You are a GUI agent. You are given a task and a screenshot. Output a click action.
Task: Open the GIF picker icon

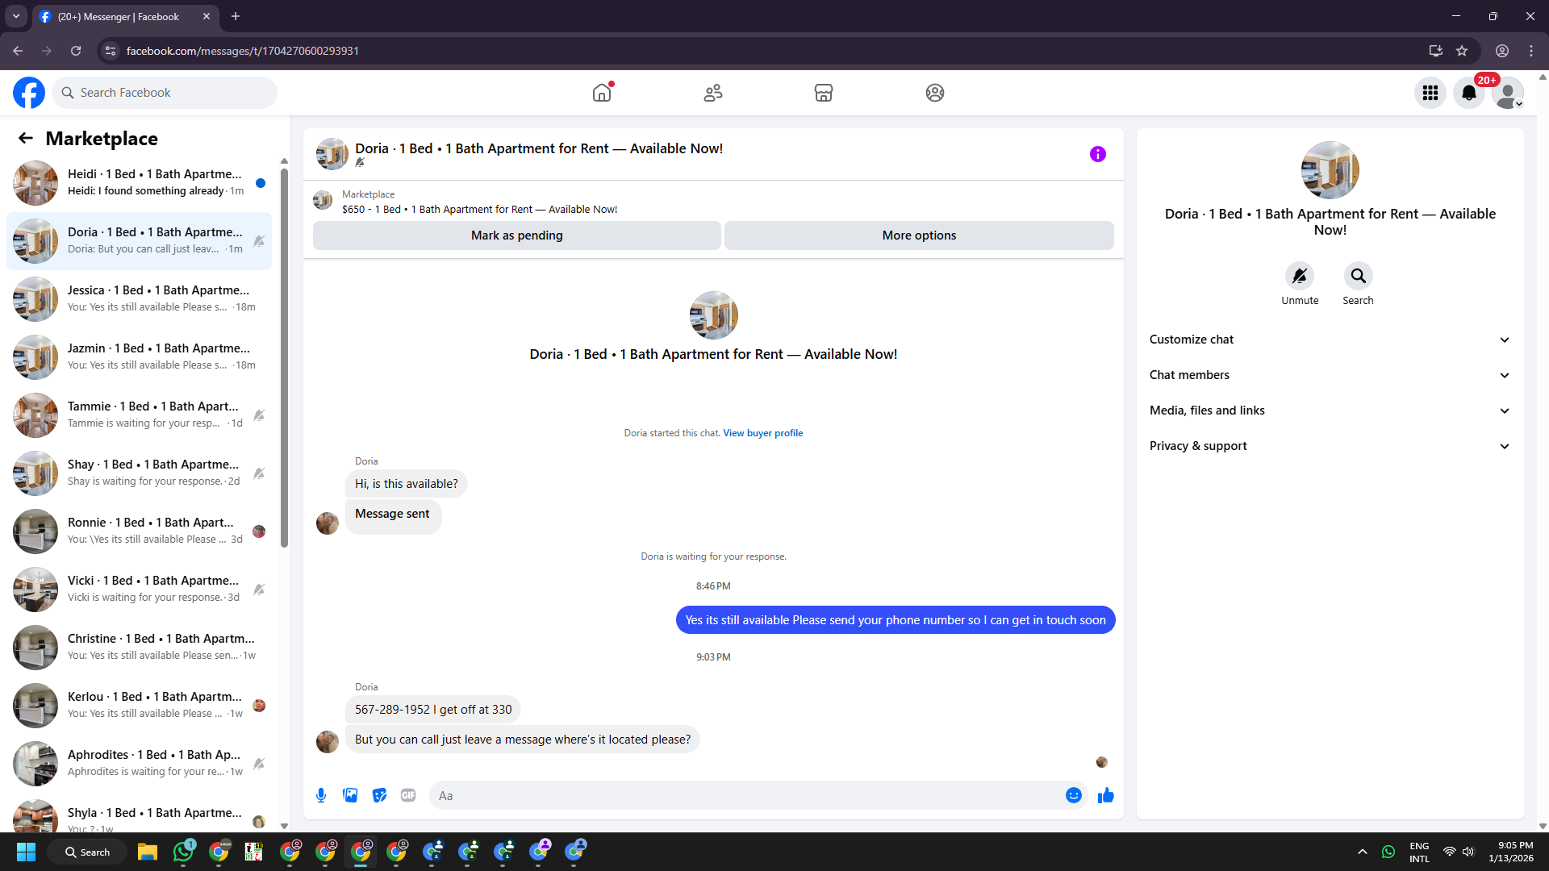pyautogui.click(x=408, y=795)
